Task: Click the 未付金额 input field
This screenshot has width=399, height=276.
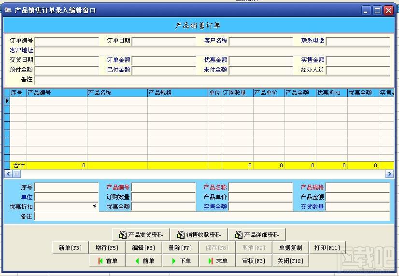Action: pos(261,70)
